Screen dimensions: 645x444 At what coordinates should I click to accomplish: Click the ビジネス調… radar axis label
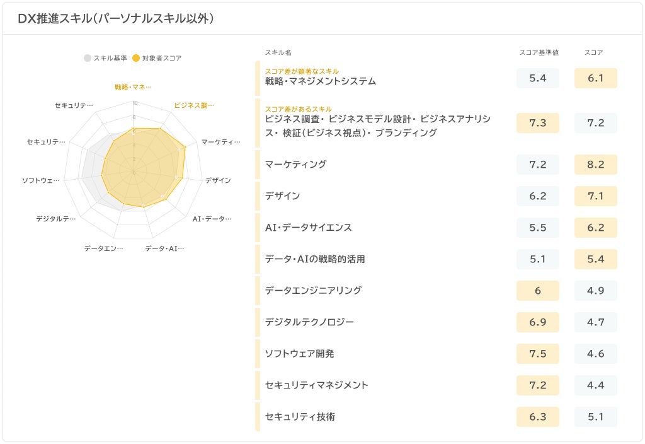193,105
